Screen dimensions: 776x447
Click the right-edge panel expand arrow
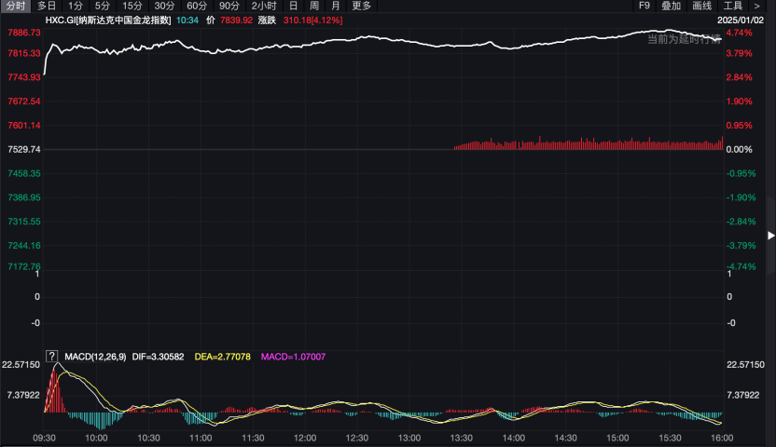tap(769, 235)
